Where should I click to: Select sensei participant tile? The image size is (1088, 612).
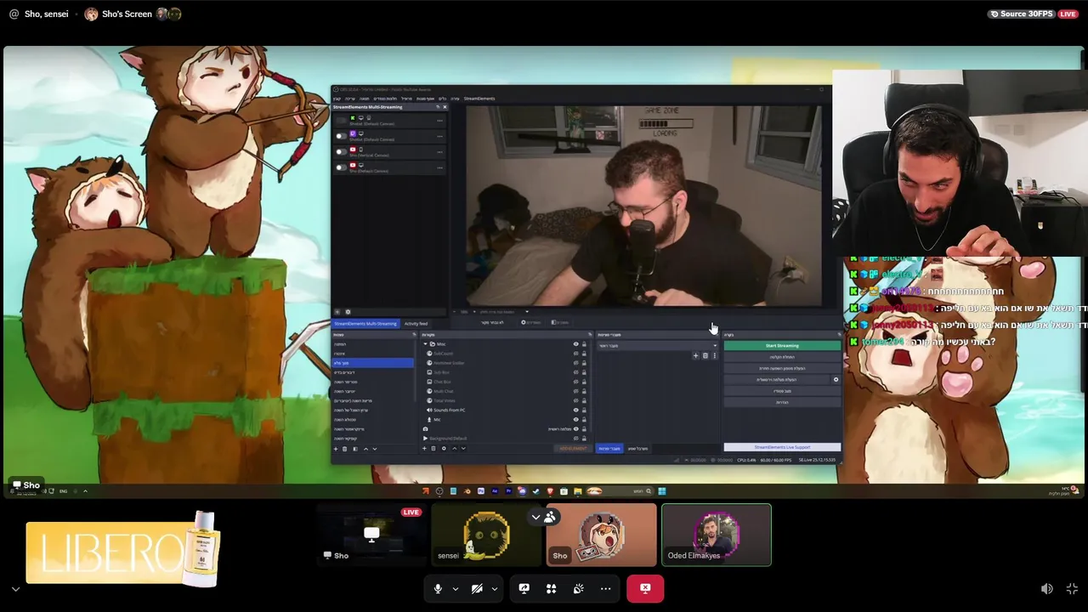(x=486, y=535)
